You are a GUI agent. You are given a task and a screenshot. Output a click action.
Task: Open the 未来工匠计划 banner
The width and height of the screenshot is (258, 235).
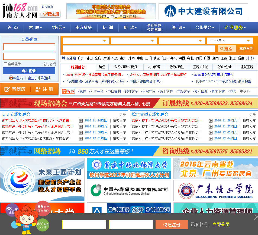click(42, 180)
